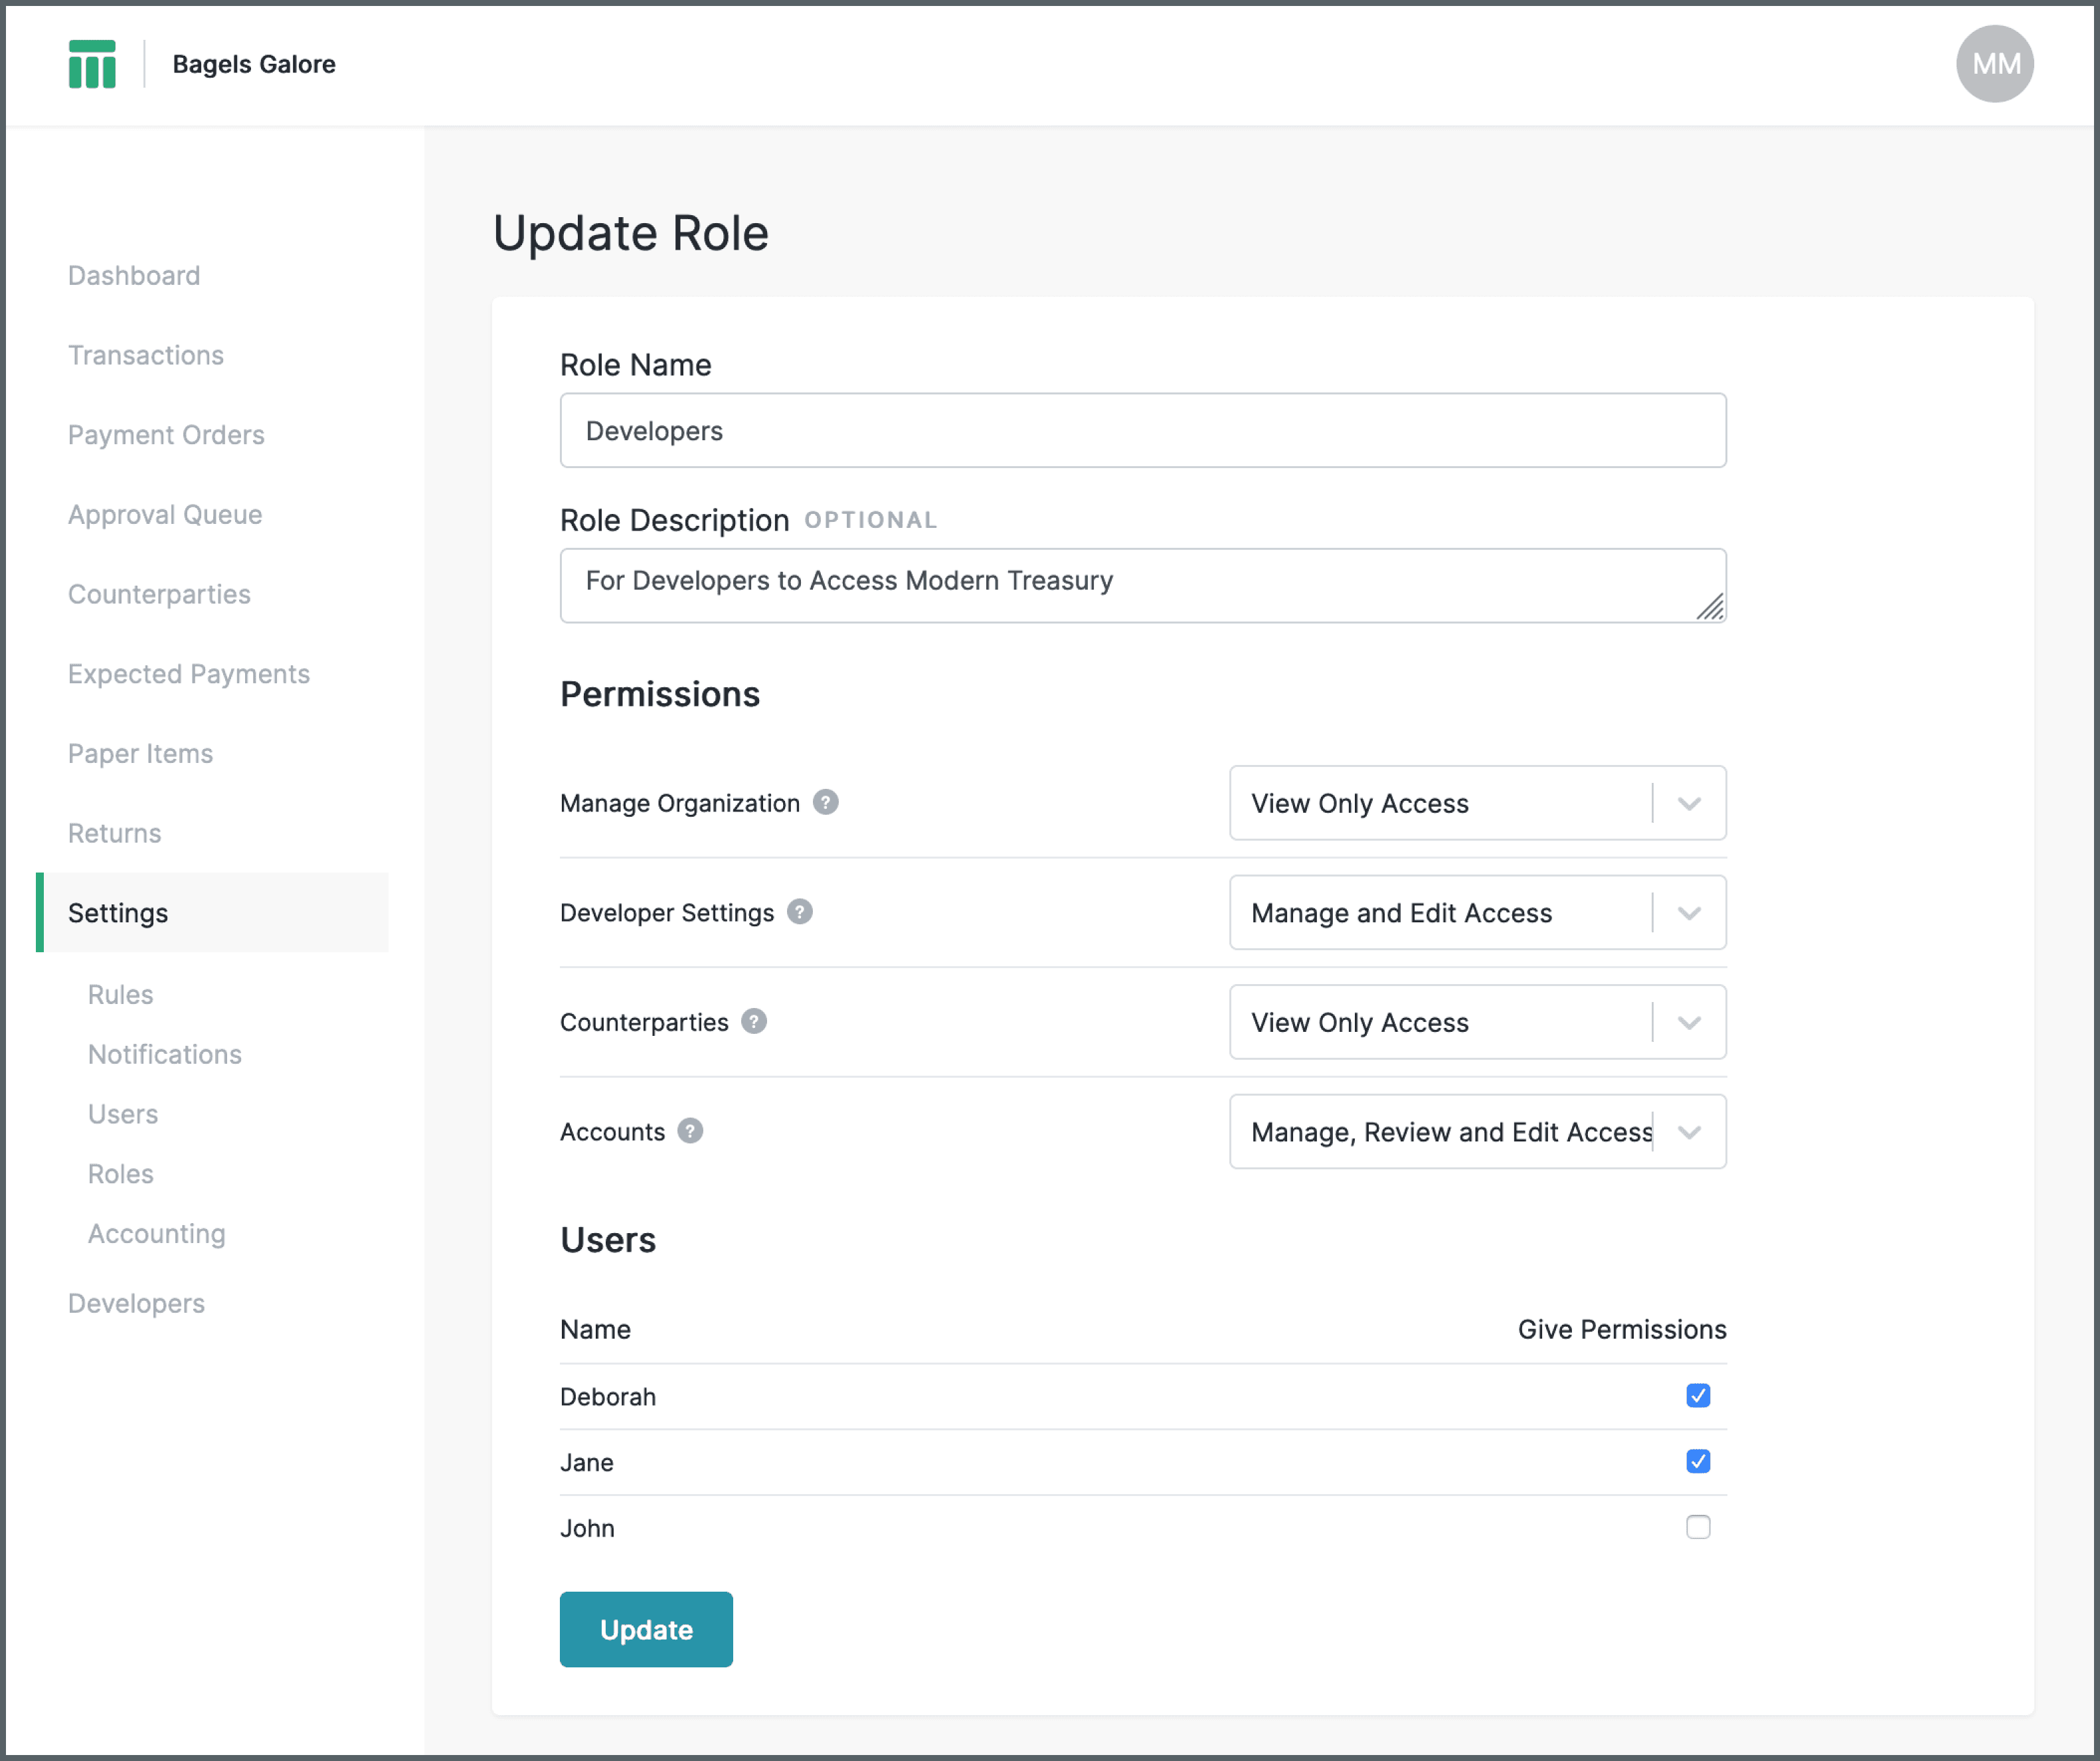This screenshot has width=2100, height=1761.
Task: Click help icon next to Counterparties permission
Action: [x=754, y=1021]
